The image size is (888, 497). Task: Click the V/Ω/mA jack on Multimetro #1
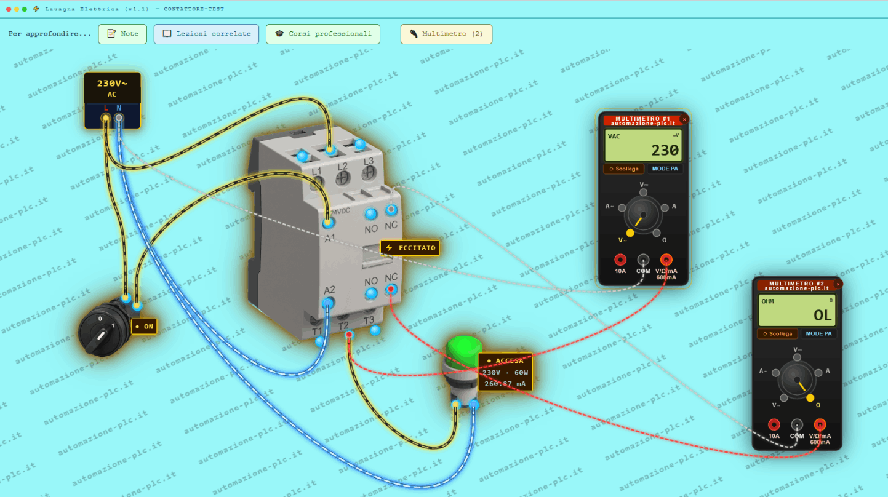coord(666,260)
